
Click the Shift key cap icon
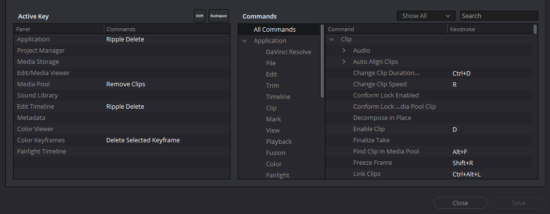pos(200,16)
